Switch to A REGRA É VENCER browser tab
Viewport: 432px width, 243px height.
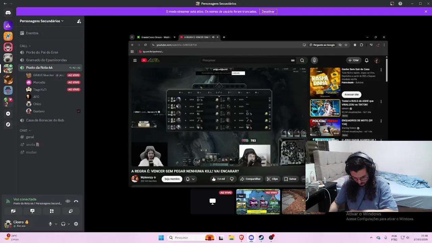tap(199, 37)
